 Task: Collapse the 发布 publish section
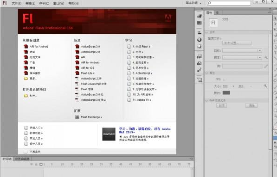tap(207, 32)
